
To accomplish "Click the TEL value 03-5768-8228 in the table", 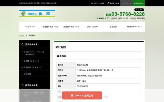I will 83,86.
